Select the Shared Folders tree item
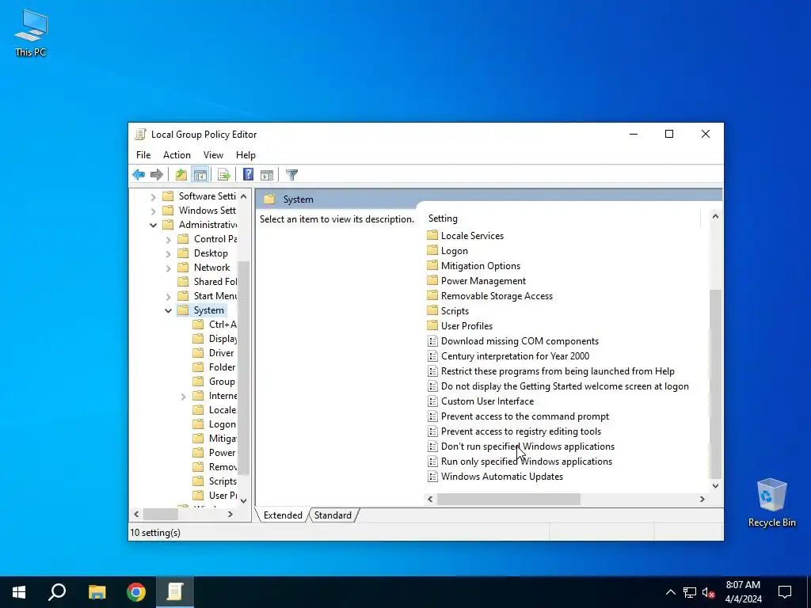The image size is (811, 608). pos(208,282)
